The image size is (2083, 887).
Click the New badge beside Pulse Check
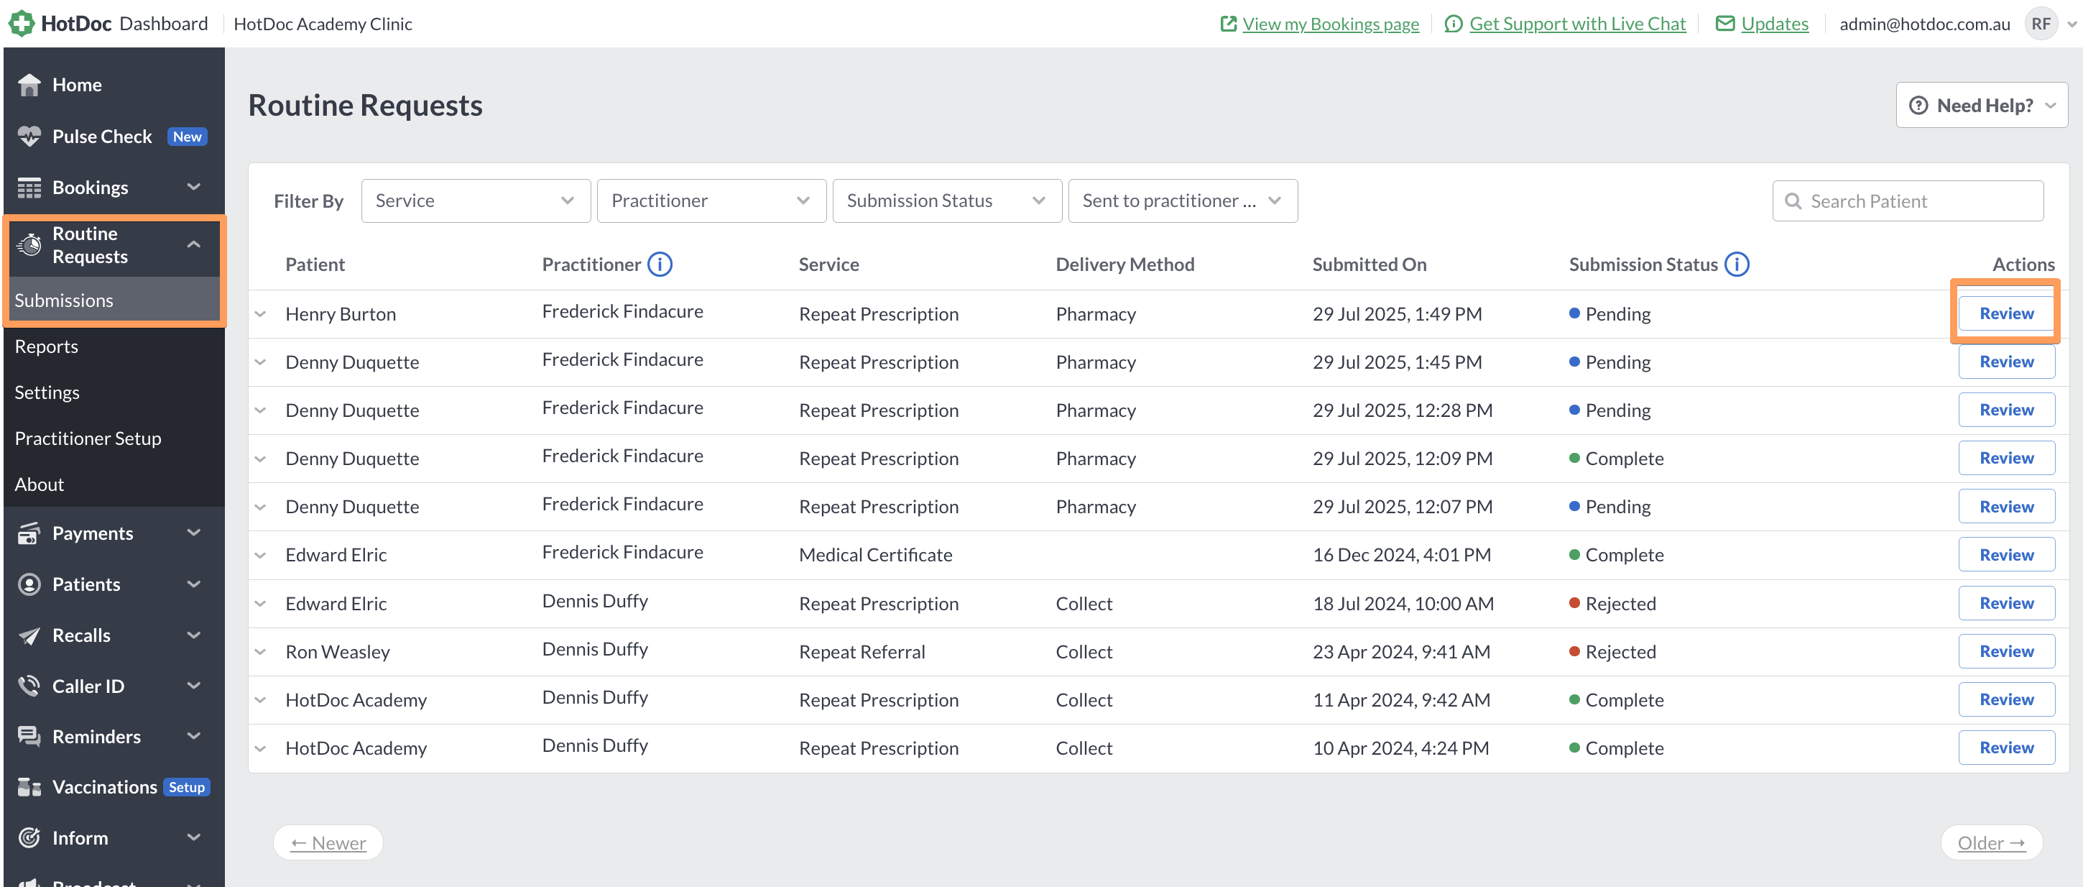(187, 137)
